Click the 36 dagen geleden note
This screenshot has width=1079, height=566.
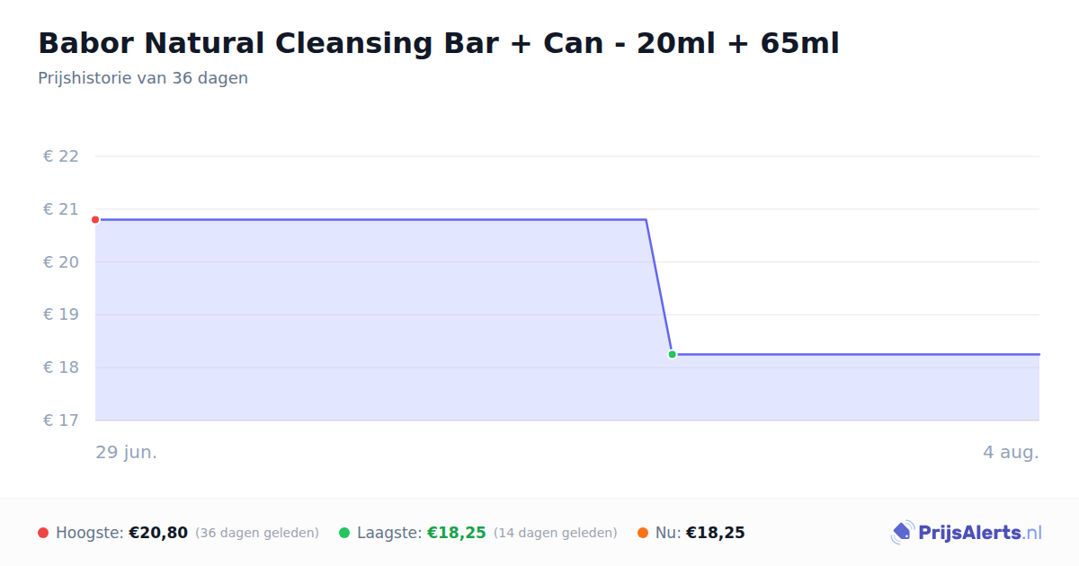257,533
